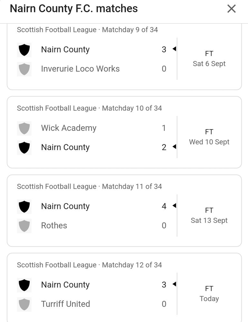Click Turriff United team crest
The width and height of the screenshot is (248, 322).
click(x=24, y=304)
